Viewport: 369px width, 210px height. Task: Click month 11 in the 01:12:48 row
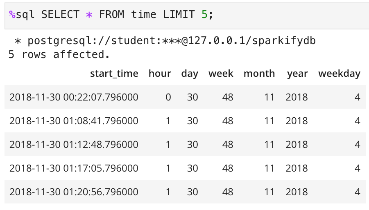click(x=269, y=145)
